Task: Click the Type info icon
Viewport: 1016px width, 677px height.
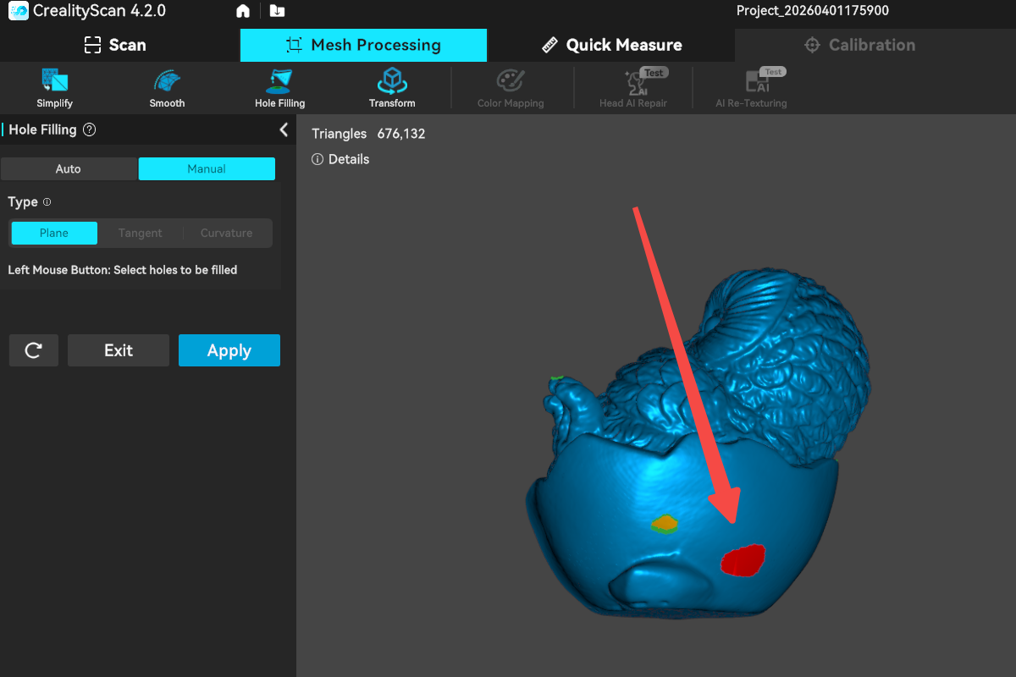Action: 47,202
